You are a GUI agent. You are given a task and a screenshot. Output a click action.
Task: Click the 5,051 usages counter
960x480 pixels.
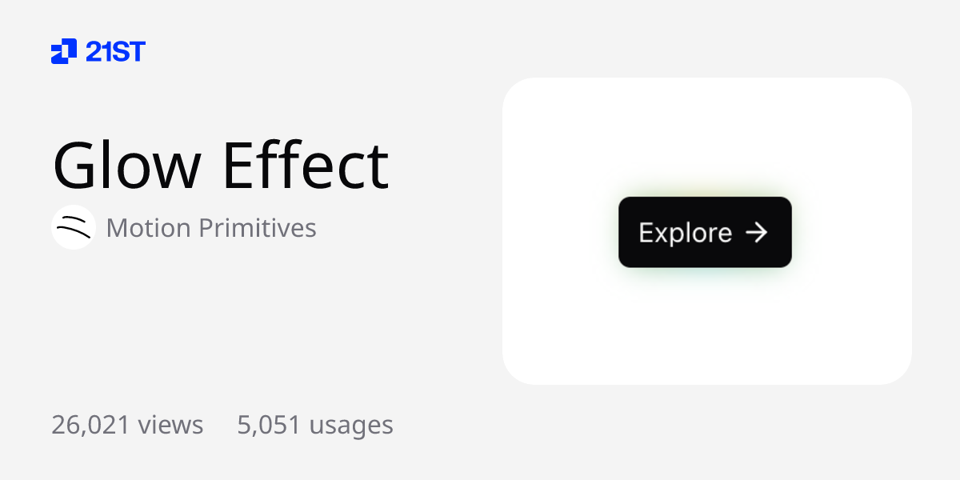click(x=314, y=424)
